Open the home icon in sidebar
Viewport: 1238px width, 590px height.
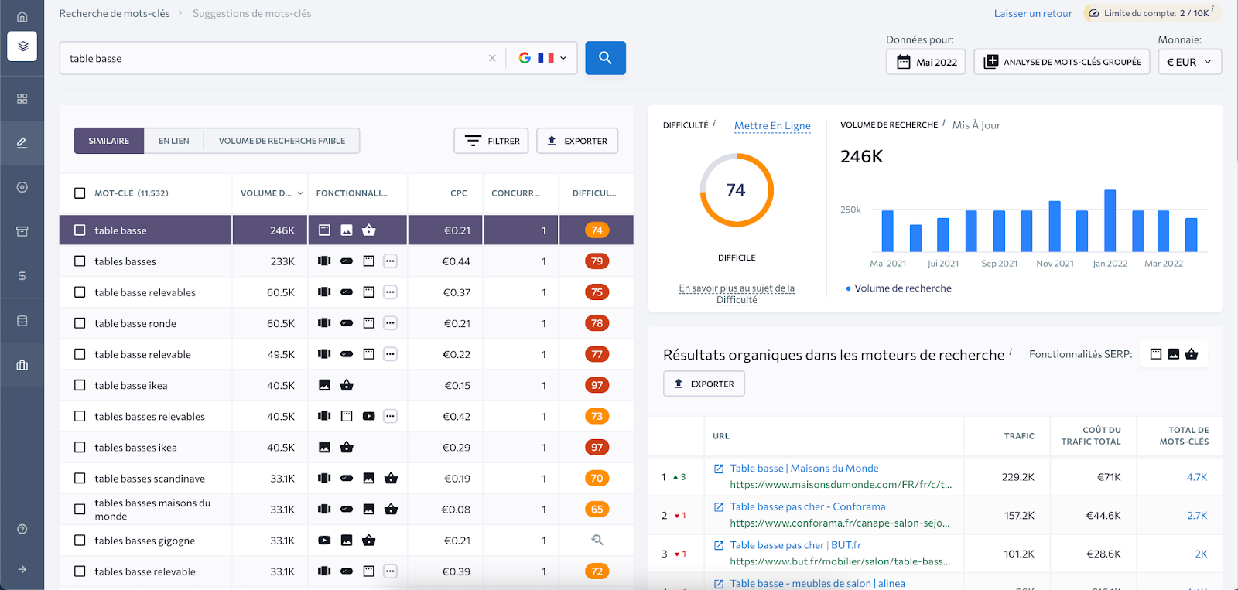pyautogui.click(x=22, y=16)
